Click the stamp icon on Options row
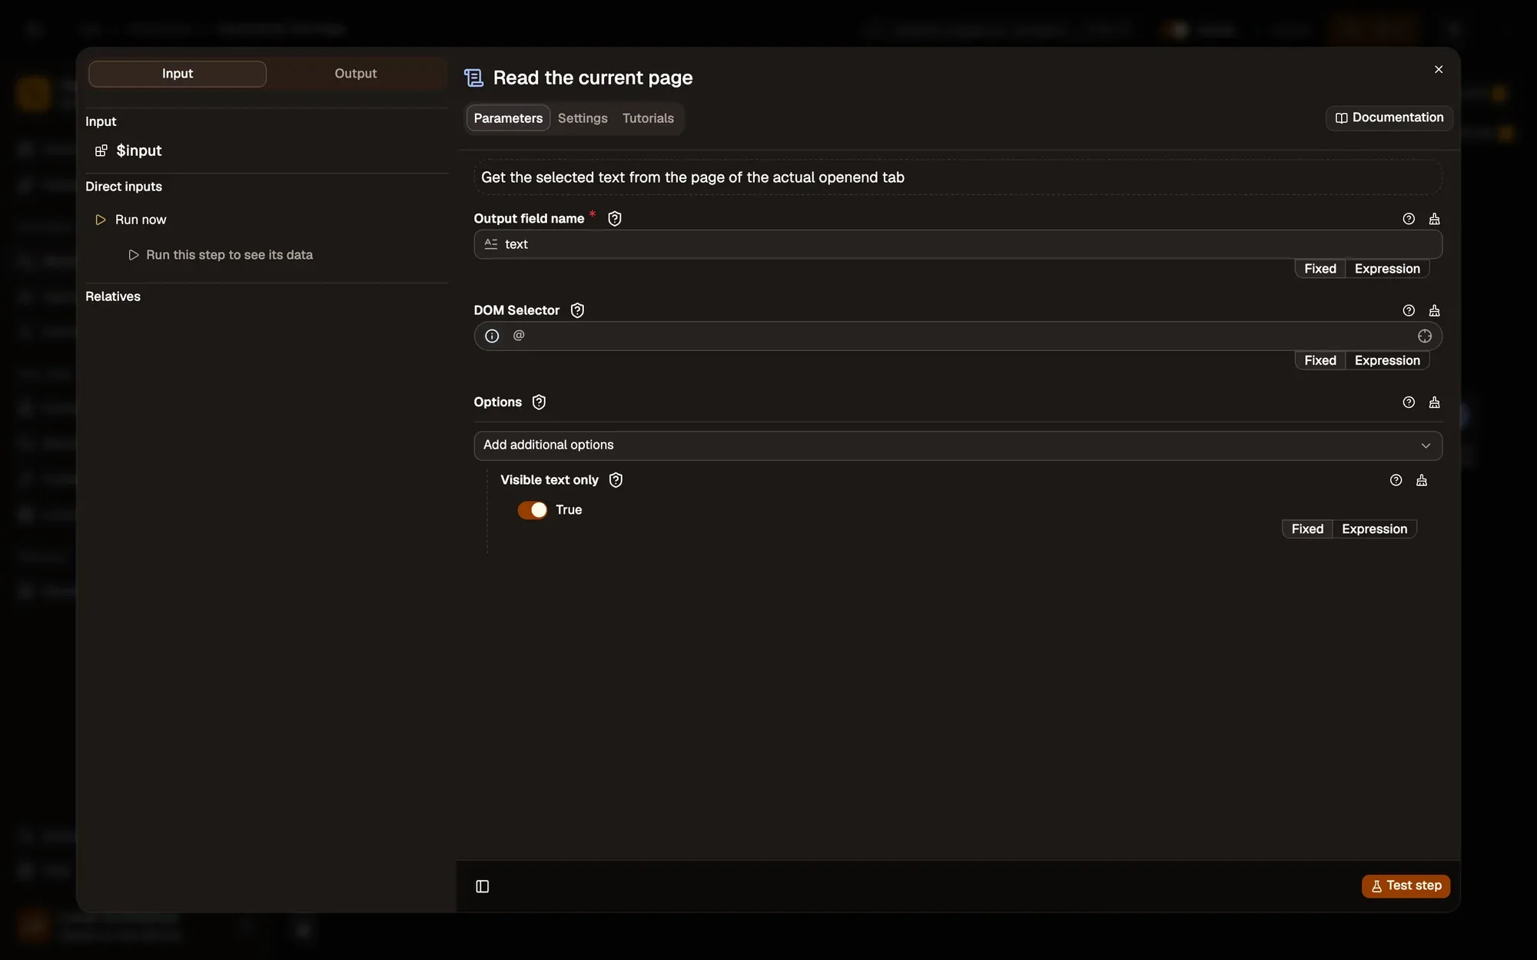This screenshot has width=1537, height=960. pos(1434,402)
